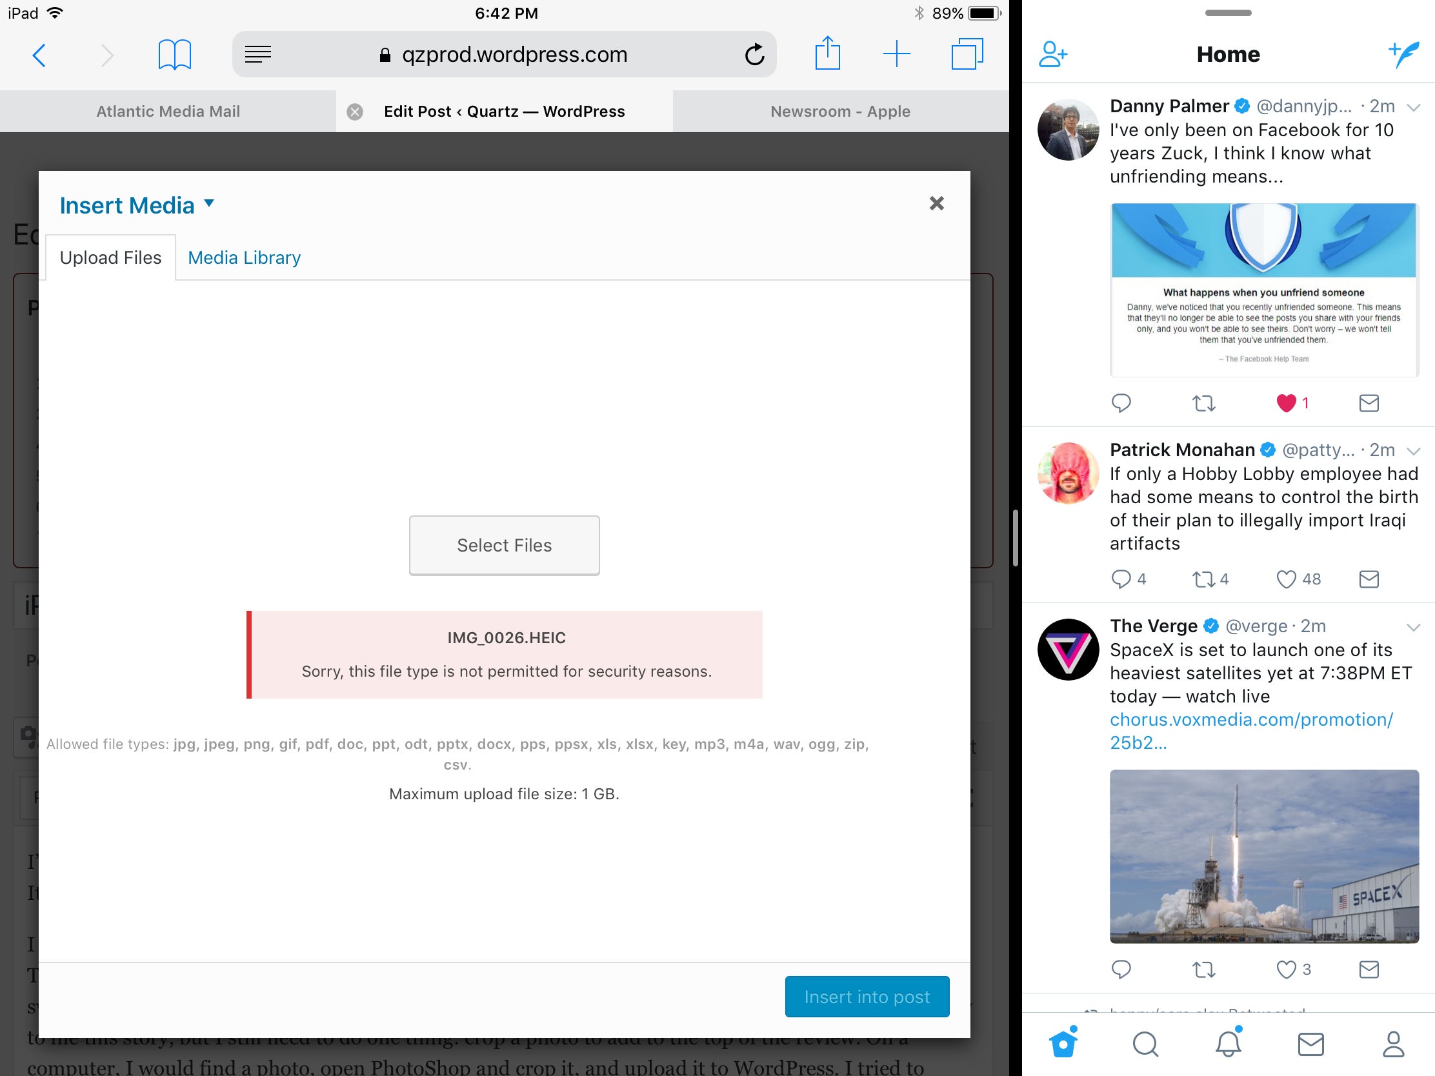Open Twitter profile tab

coord(1393,1044)
